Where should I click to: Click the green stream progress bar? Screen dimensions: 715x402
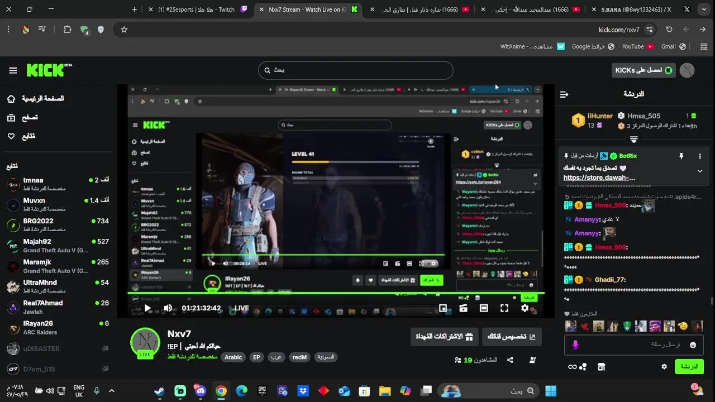point(336,293)
